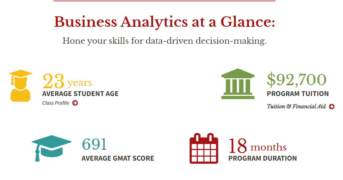
Task: Click the $92,700 tuition figure
Action: point(296,79)
